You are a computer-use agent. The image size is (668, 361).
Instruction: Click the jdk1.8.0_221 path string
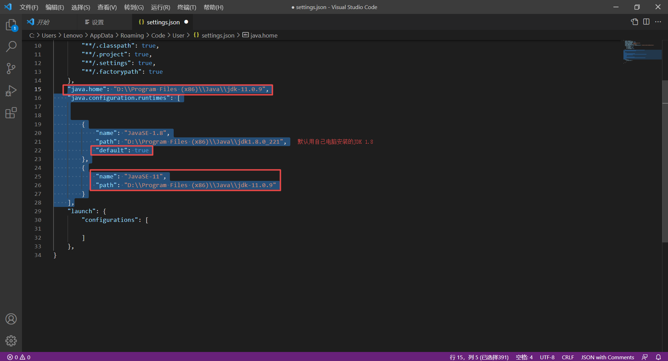(x=203, y=142)
